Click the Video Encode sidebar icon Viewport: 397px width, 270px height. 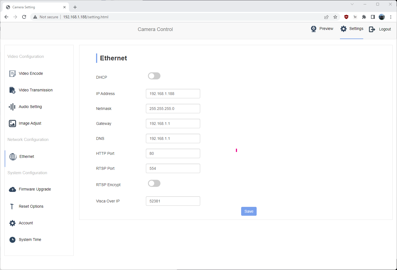pos(12,73)
